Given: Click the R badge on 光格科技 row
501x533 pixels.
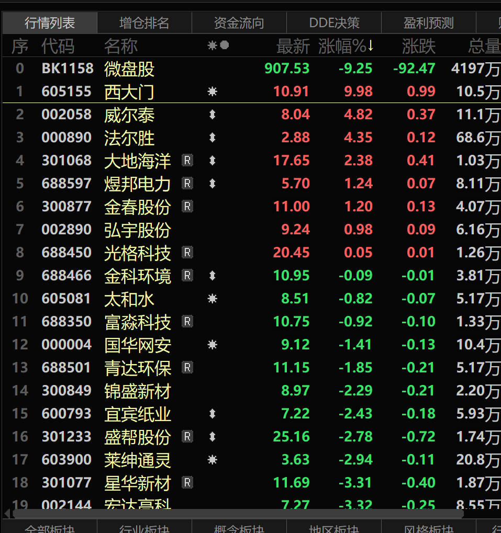Looking at the screenshot, I should 187,253.
